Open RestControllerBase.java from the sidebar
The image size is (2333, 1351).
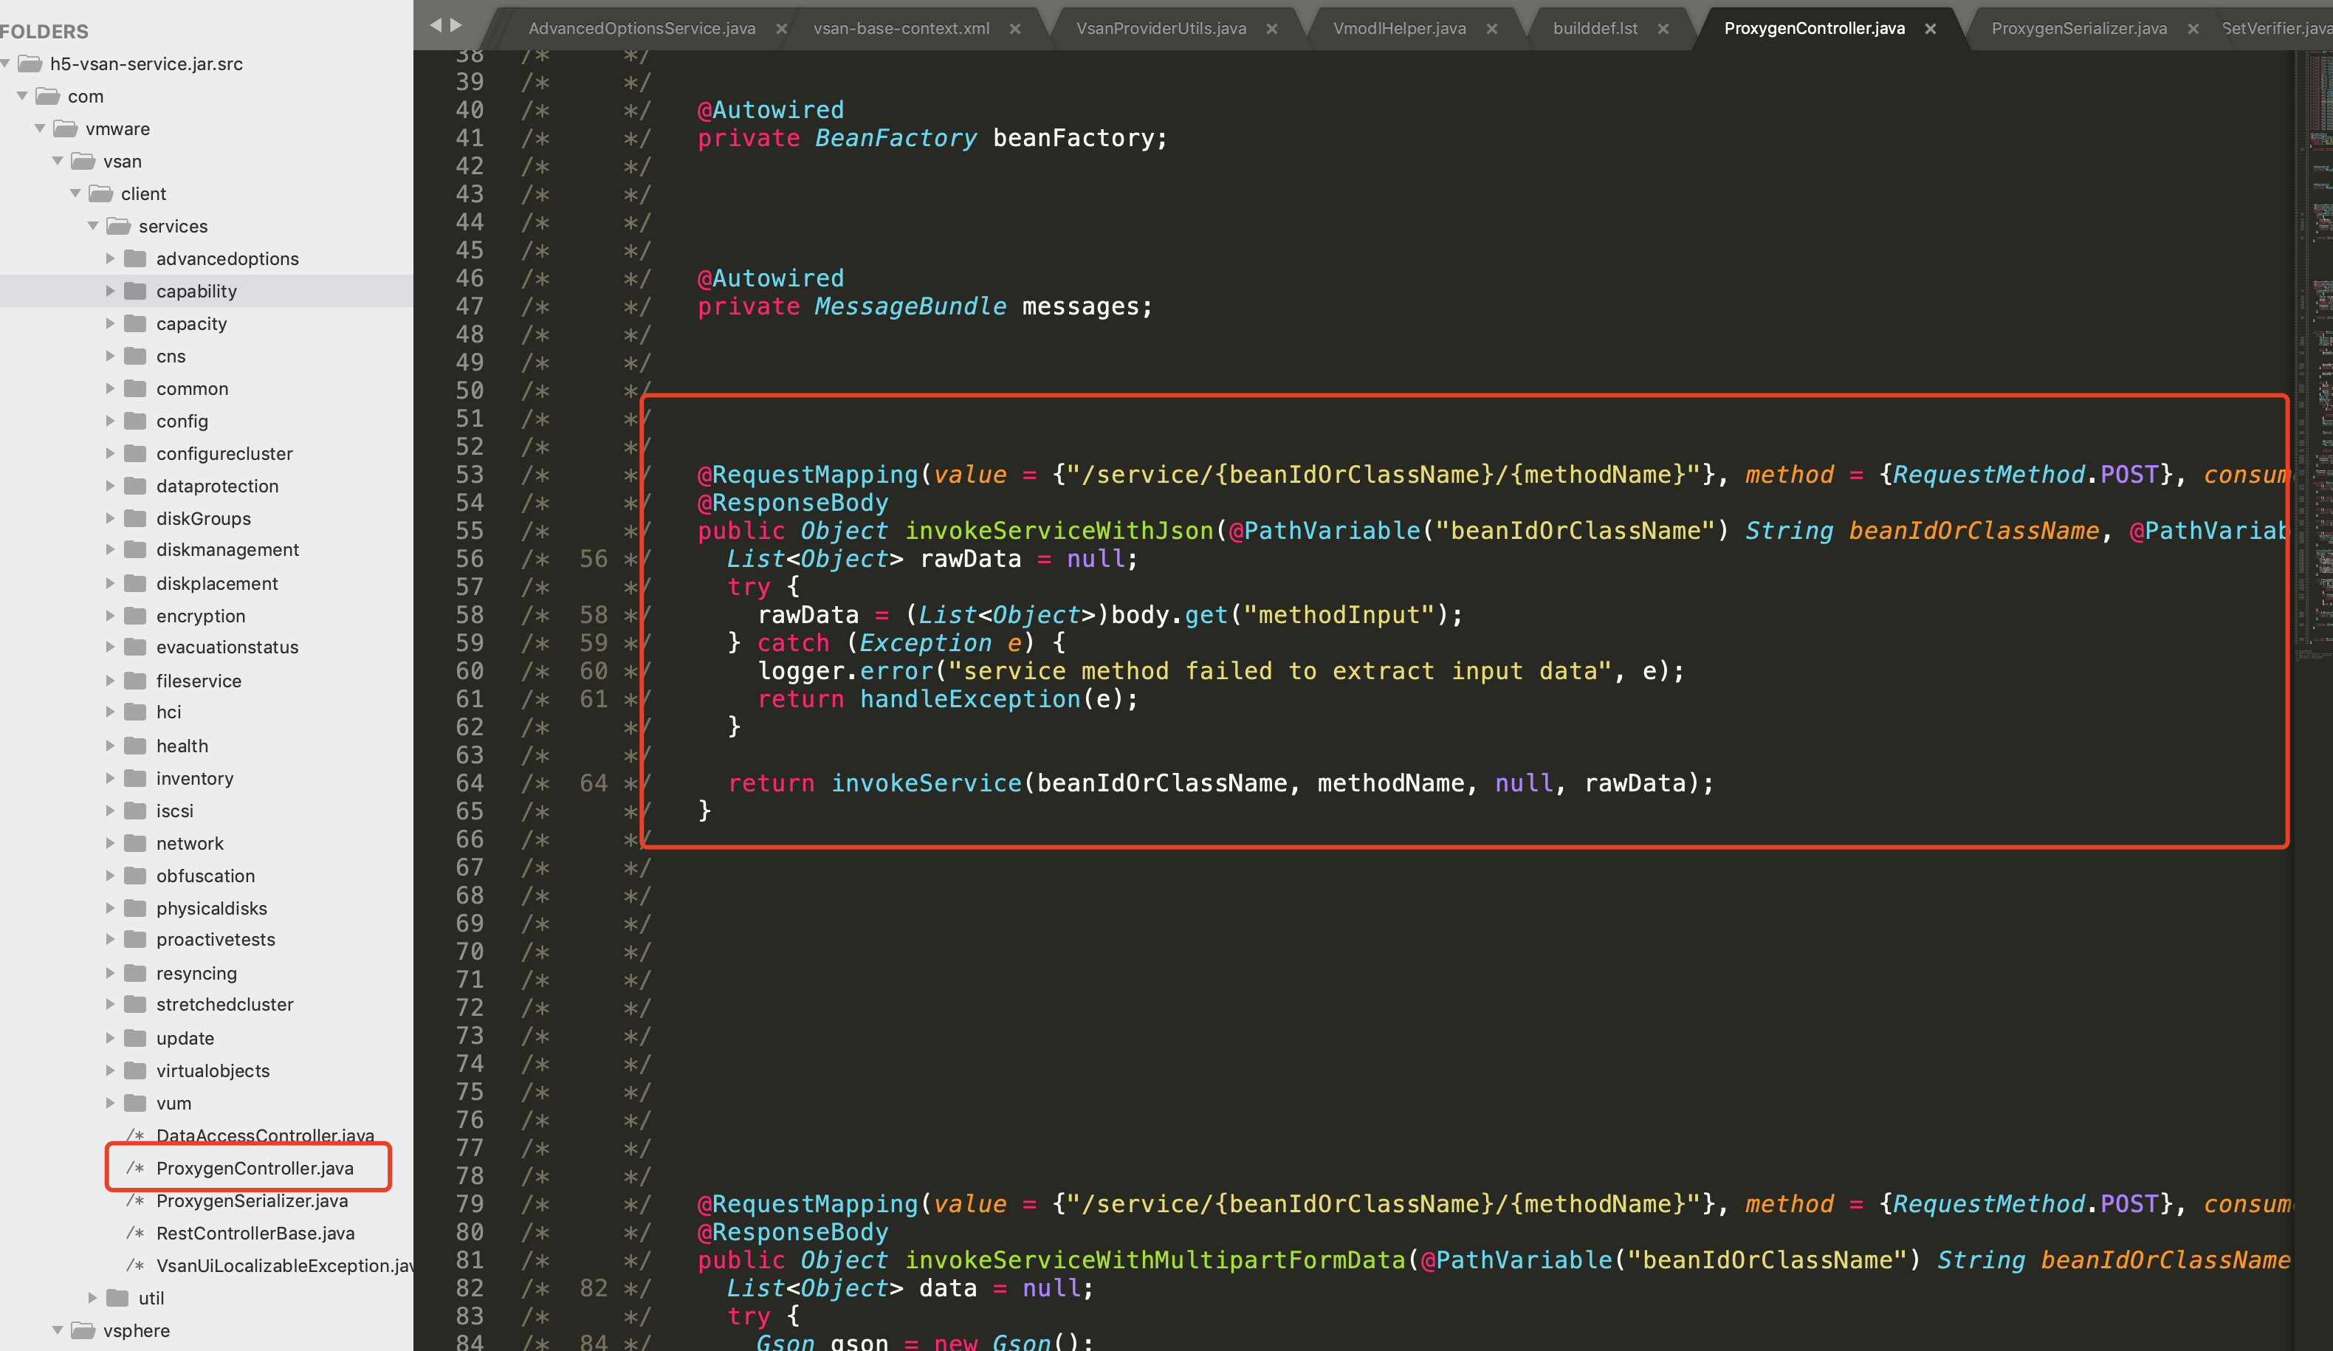(255, 1234)
